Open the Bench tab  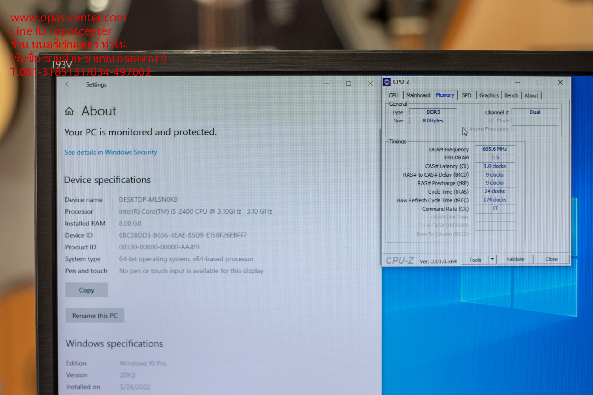[x=511, y=95]
